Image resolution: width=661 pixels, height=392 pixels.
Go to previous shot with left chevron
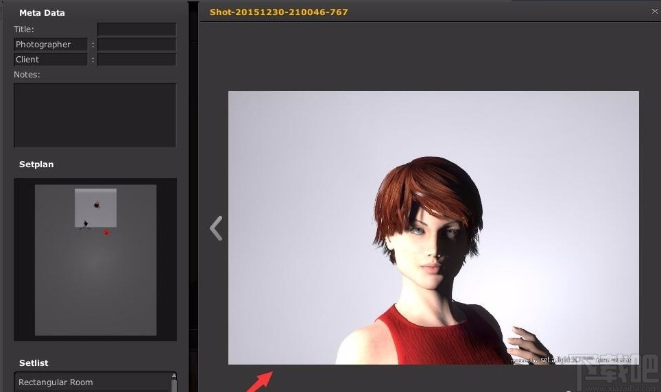(x=216, y=228)
